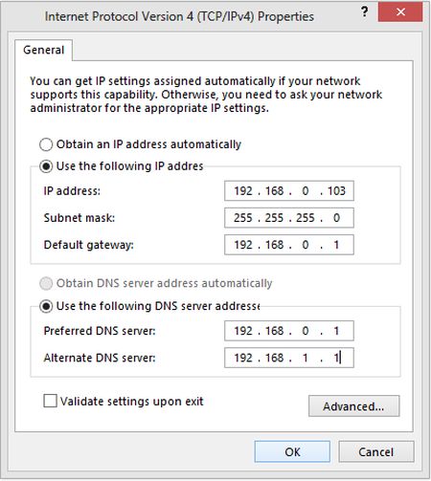Click the IP address input field

pyautogui.click(x=289, y=191)
